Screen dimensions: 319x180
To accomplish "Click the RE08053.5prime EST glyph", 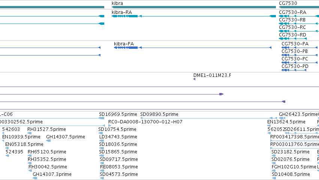I will (102, 171).
